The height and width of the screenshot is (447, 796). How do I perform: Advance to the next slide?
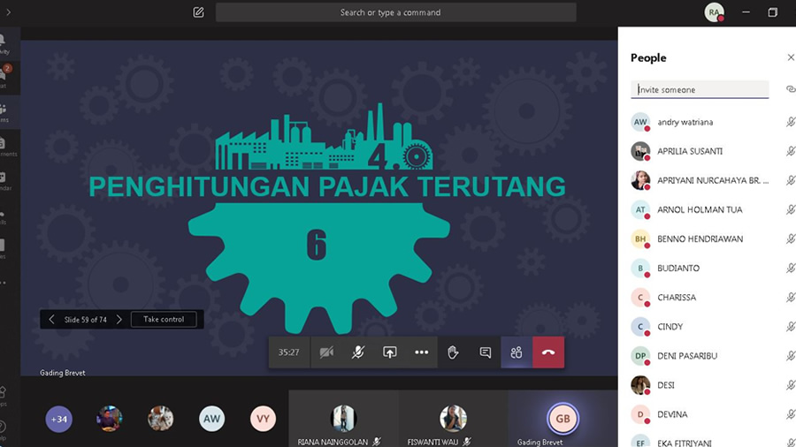point(119,319)
